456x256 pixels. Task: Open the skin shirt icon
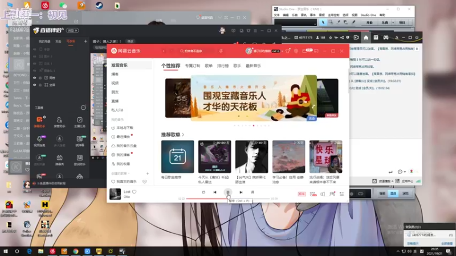pos(288,51)
